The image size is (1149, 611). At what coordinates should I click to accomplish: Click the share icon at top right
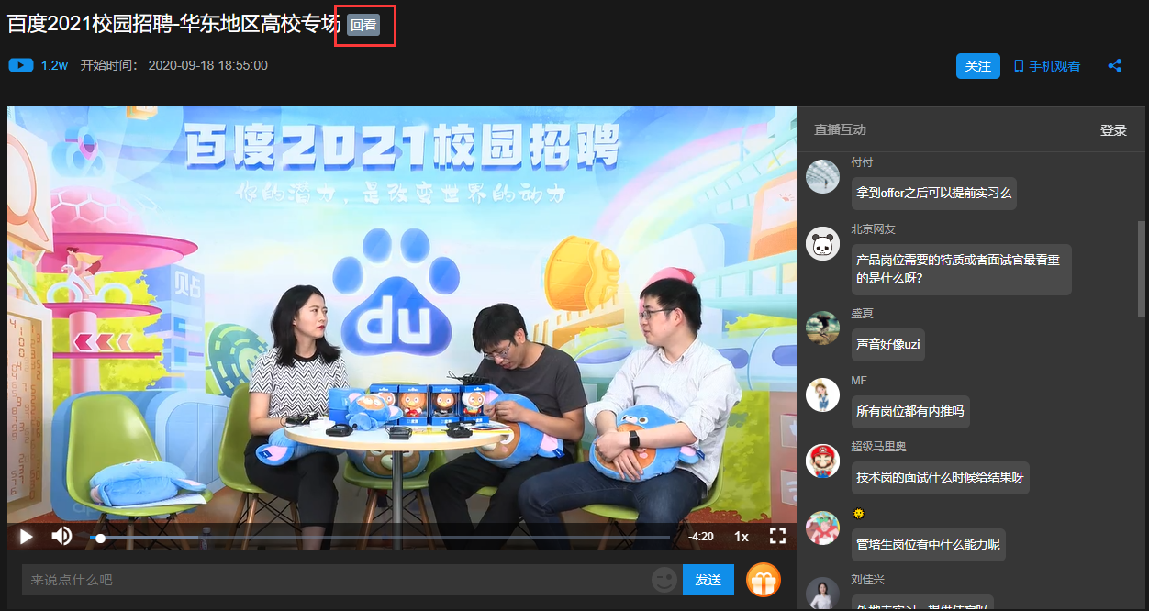[1115, 66]
